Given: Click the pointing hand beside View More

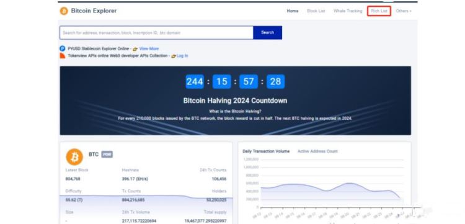Looking at the screenshot, I should [x=135, y=49].
